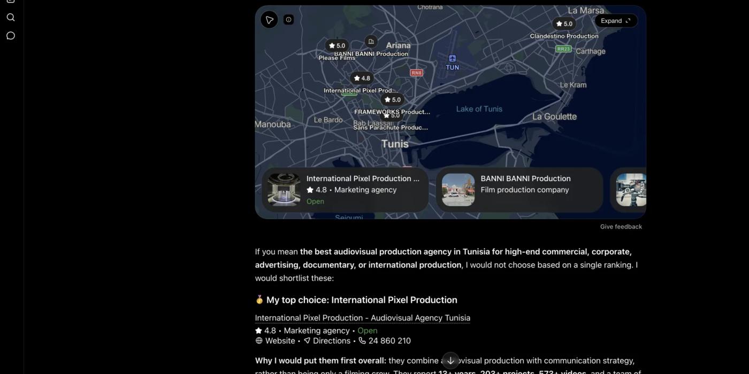Image resolution: width=749 pixels, height=374 pixels.
Task: Click the La Marsa map label
Action: click(x=586, y=10)
